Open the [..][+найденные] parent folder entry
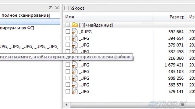 (x=96, y=25)
